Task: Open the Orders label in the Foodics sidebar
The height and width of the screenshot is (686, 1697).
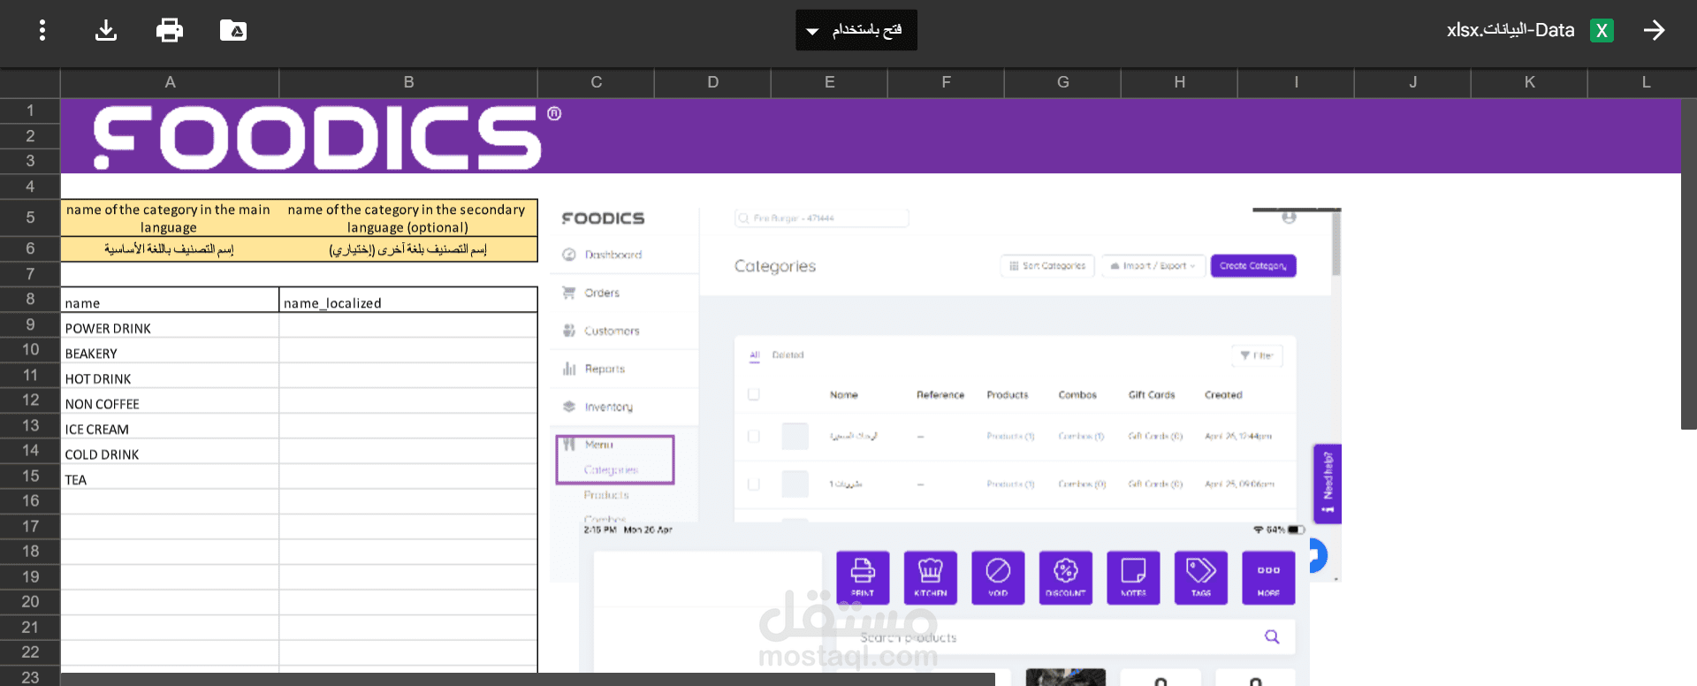Action: pos(602,293)
